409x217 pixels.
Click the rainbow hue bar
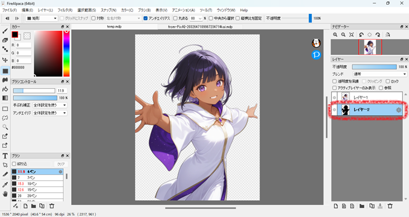pos(66,54)
